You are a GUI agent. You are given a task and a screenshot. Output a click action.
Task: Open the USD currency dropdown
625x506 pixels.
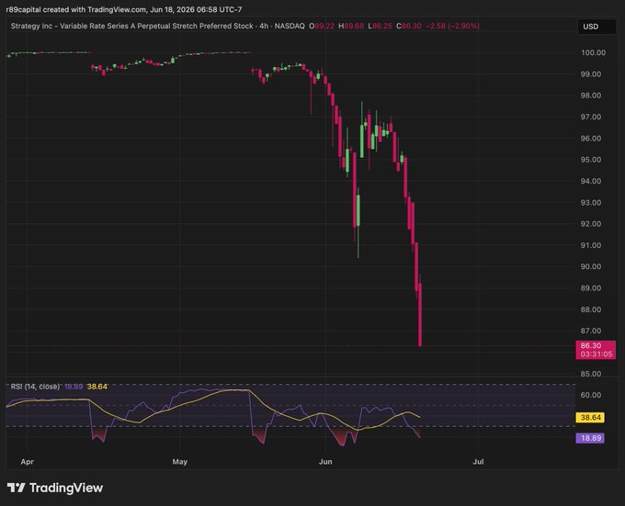coord(597,27)
